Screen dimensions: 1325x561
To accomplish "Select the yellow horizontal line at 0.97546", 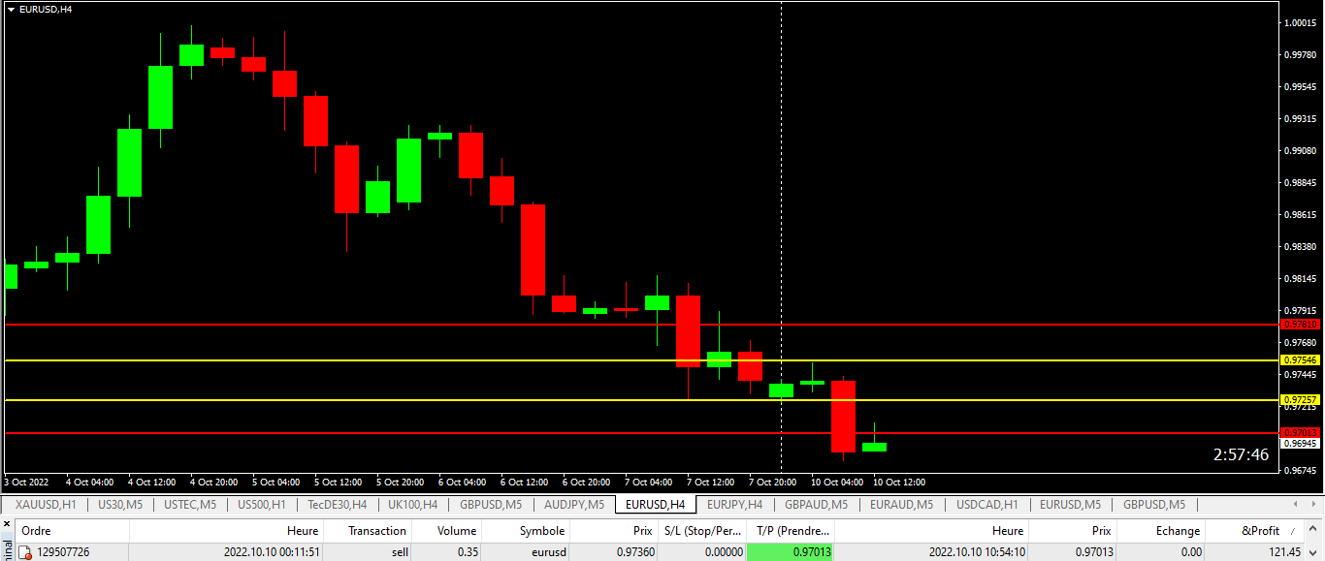I will point(640,360).
